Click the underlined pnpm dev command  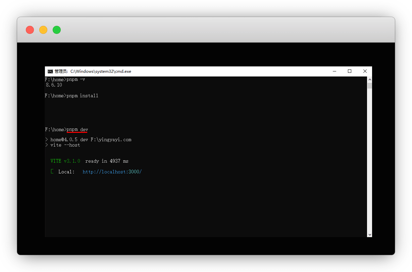[x=77, y=129]
